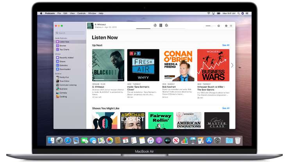289x162 pixels.
Task: Open the News app from the Dock
Action: pos(176,141)
